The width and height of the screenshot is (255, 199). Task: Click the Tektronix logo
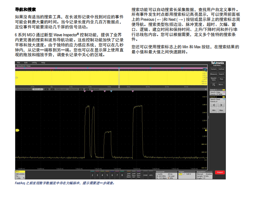coord(217,63)
